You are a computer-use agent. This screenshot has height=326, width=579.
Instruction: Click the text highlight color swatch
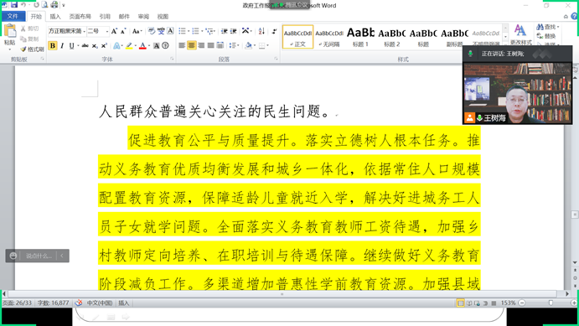(x=129, y=46)
